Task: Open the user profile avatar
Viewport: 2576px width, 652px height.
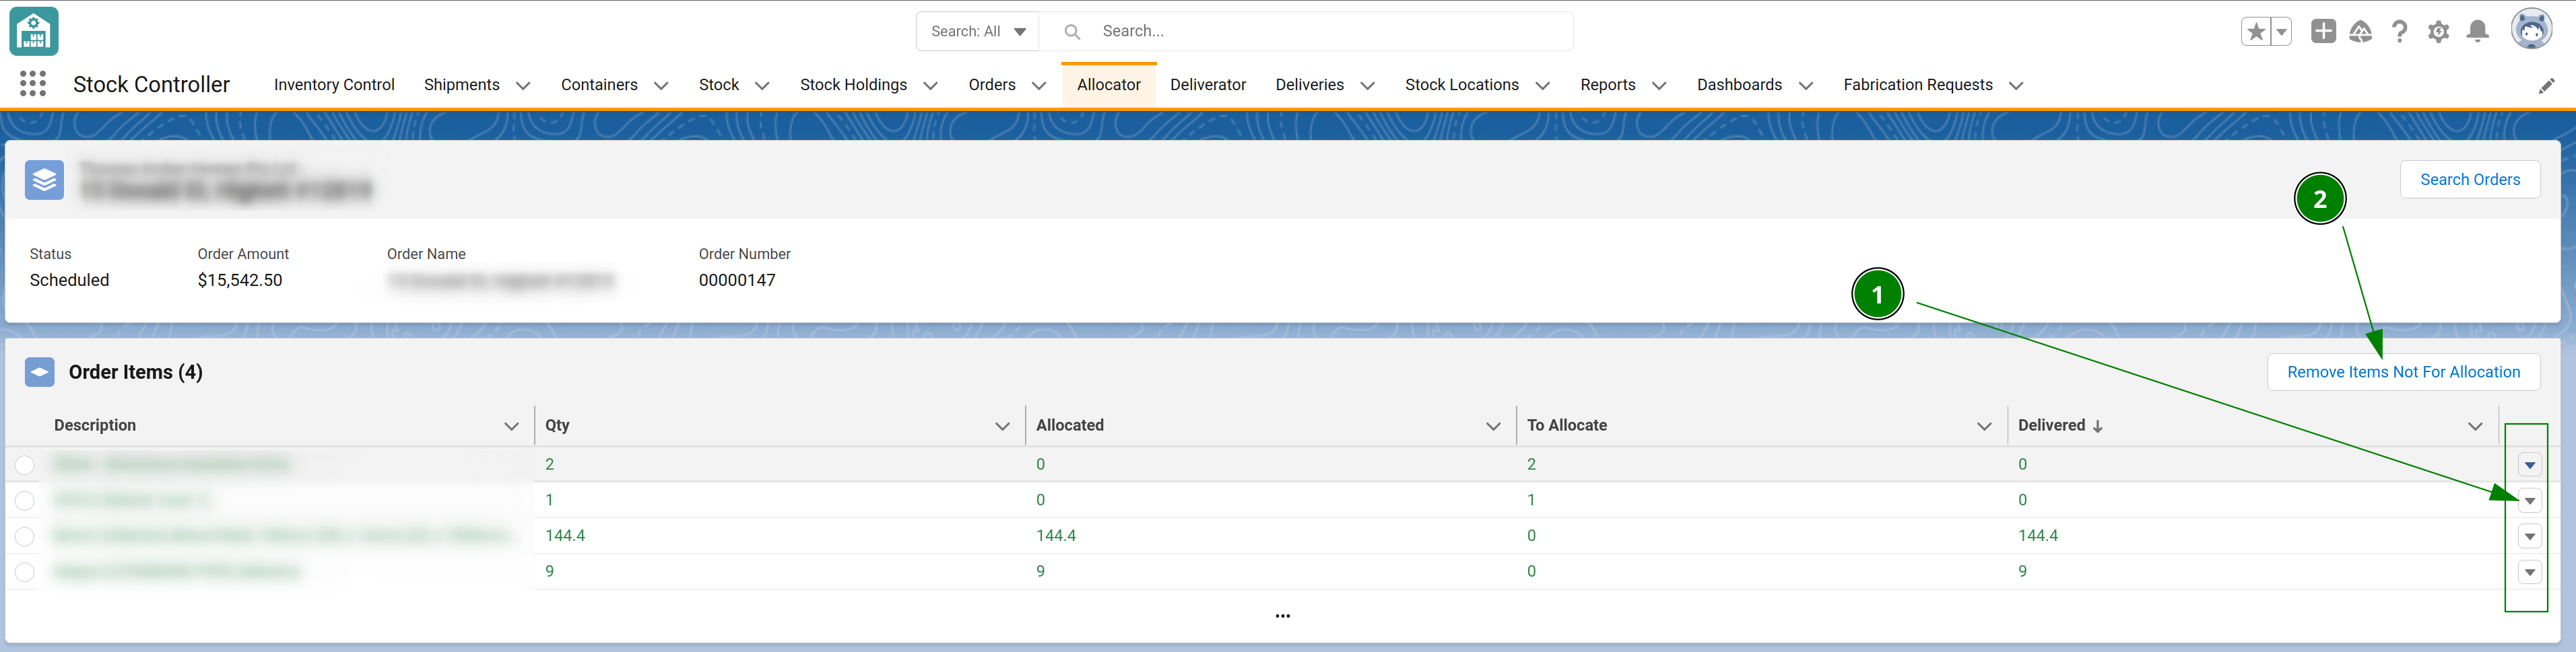Action: pyautogui.click(x=2531, y=29)
